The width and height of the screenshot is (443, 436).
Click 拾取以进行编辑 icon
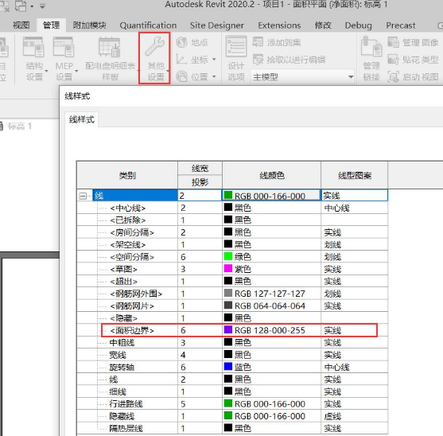click(x=258, y=60)
